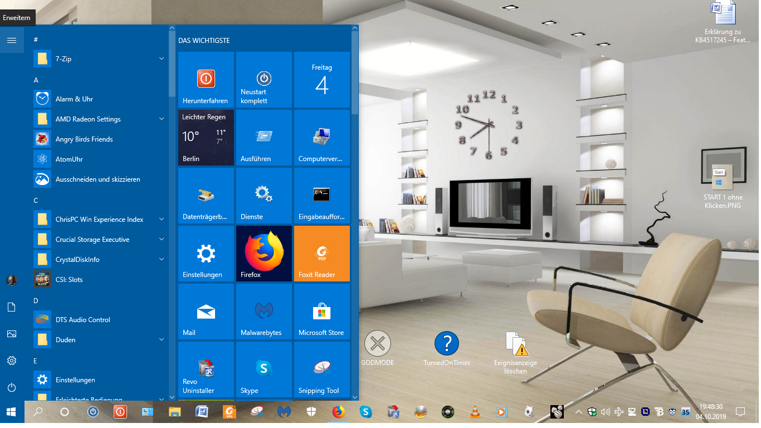Launch the Skype tile
The width and height of the screenshot is (761, 428).
pyautogui.click(x=264, y=369)
